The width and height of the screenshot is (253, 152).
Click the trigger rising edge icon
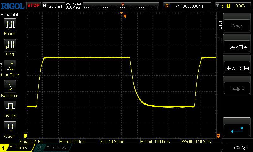[223, 6]
